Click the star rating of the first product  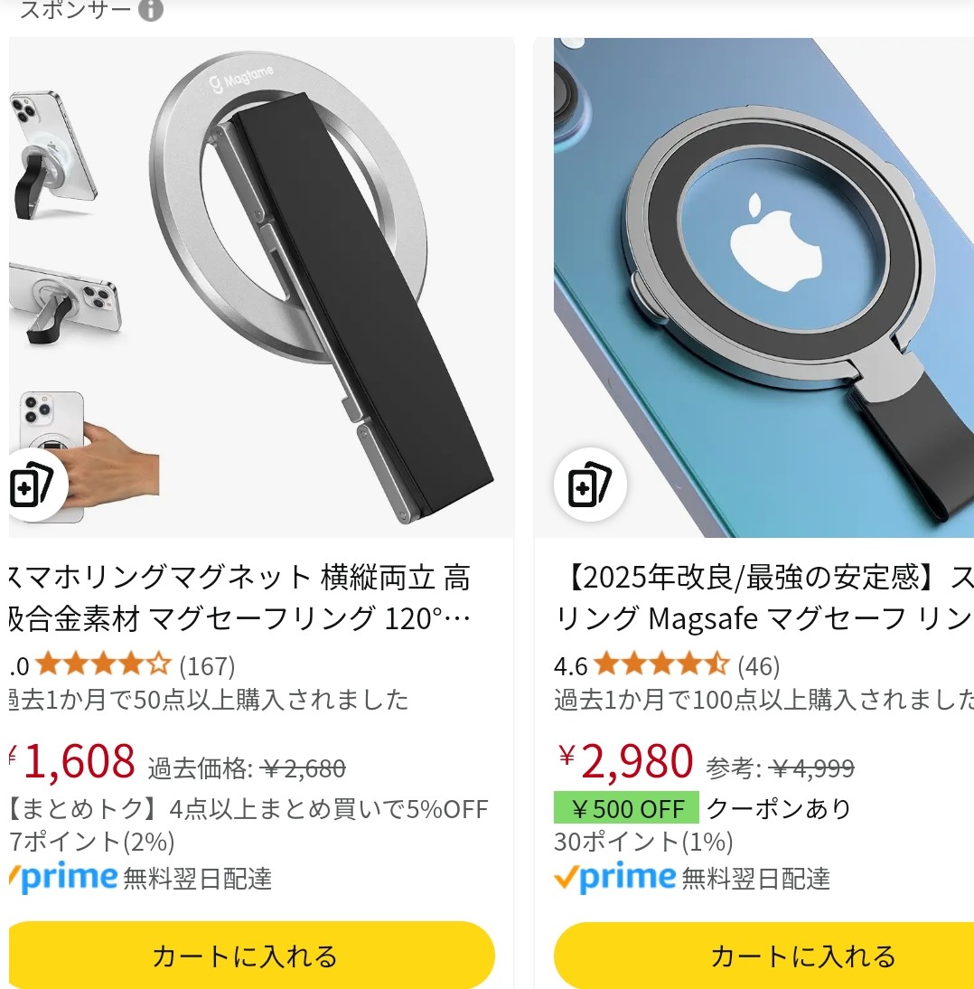tap(103, 664)
